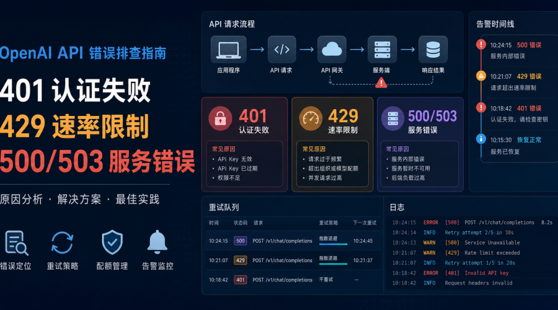Click the '权限不足' cause

[229, 177]
